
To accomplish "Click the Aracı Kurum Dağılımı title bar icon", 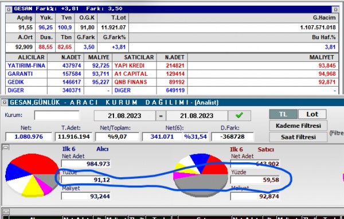I will tap(5, 102).
